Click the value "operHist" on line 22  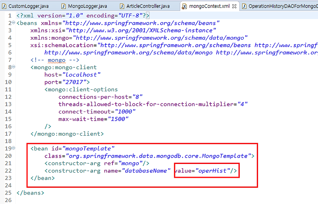click(213, 171)
